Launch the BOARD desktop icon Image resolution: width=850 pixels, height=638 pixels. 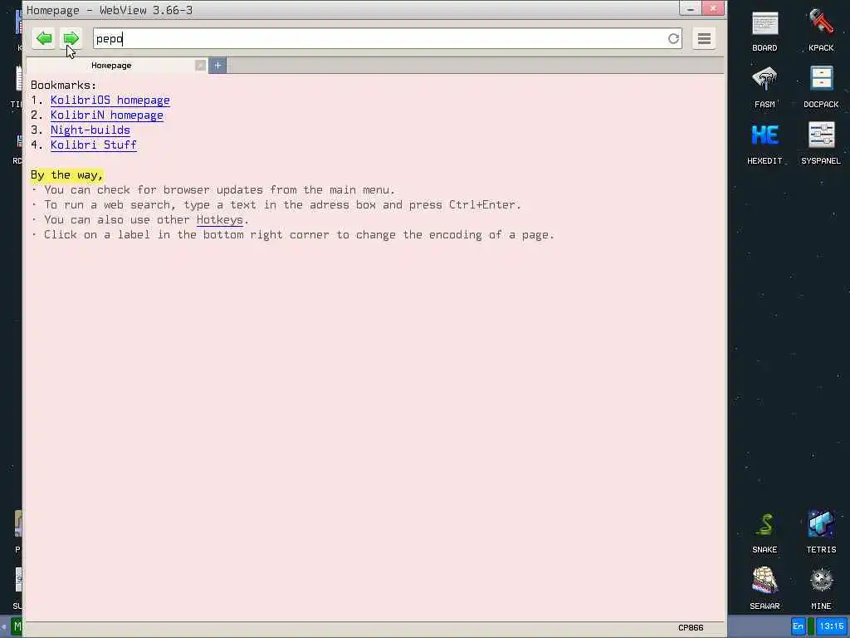click(x=765, y=32)
